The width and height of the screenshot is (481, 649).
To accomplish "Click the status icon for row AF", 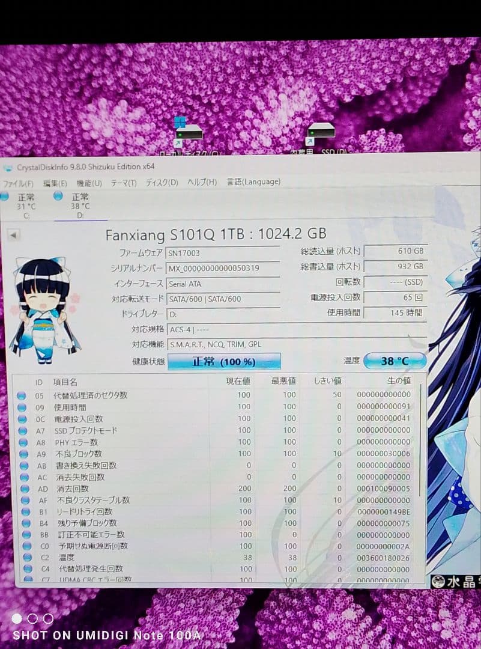I will point(25,501).
